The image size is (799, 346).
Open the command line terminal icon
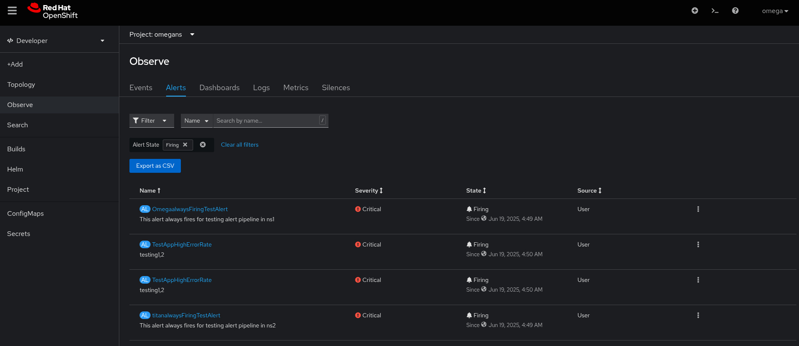click(715, 11)
